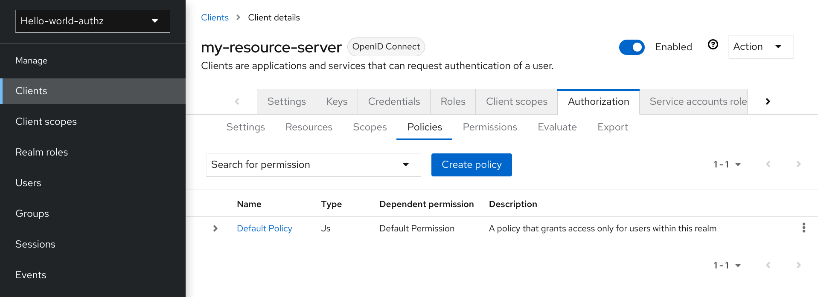The height and width of the screenshot is (297, 818).
Task: Click the Type column header
Action: [x=331, y=204]
